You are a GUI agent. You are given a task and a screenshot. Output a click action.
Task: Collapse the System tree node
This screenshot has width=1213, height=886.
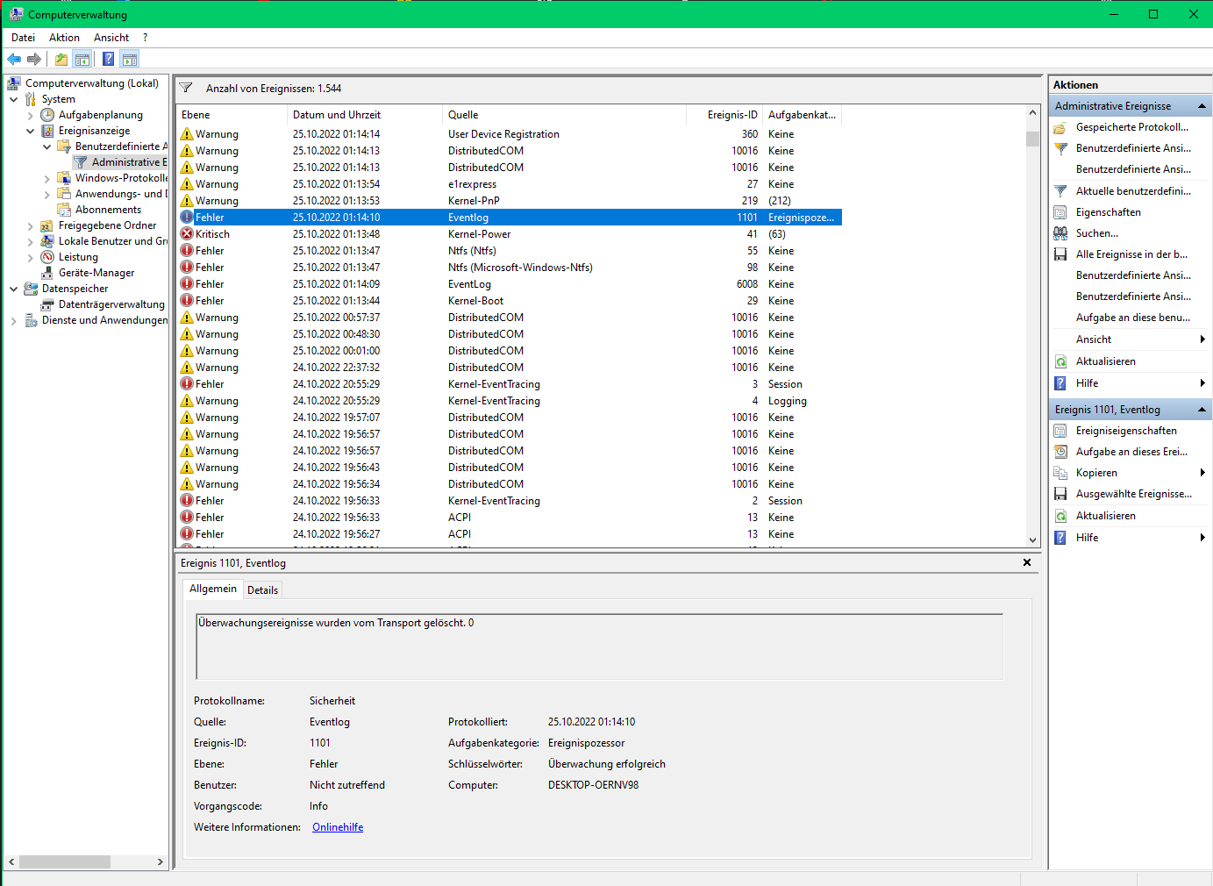point(14,99)
